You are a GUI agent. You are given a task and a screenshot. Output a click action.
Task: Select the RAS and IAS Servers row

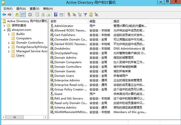(x=98, y=98)
